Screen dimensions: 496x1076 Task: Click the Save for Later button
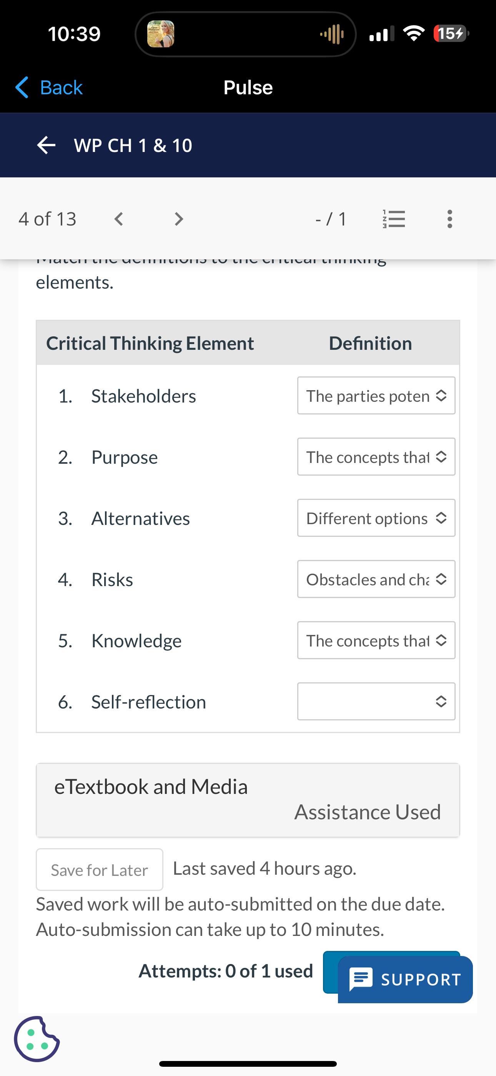coord(99,870)
